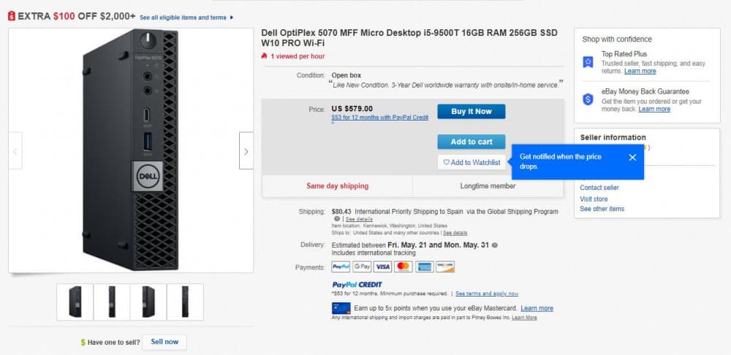The image size is (731, 355).
Task: Select the Google Pay payment icon
Action: coord(362,267)
